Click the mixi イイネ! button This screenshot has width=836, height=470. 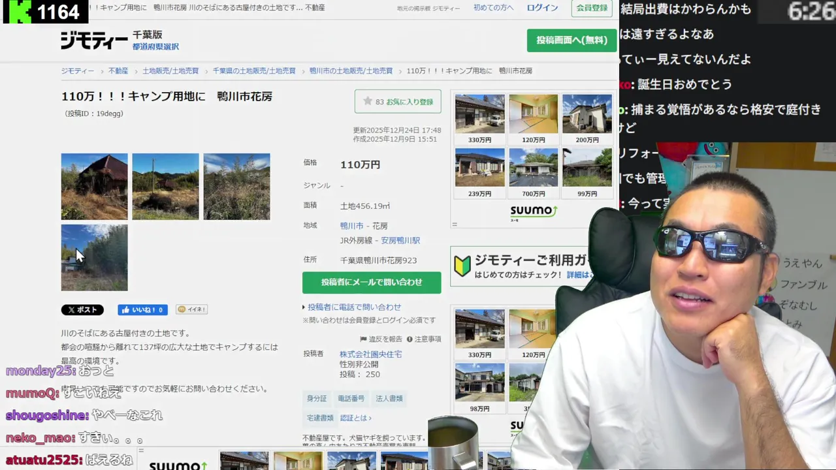191,310
